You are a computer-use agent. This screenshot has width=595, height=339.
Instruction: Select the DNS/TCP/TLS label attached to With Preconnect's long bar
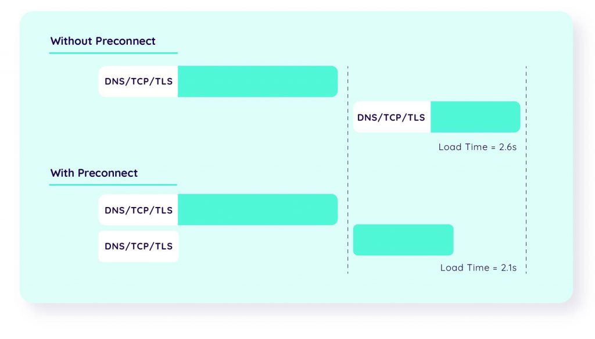coord(138,210)
